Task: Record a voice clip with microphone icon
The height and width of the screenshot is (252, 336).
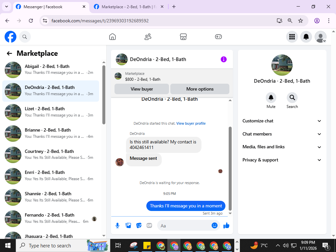Action: click(x=117, y=225)
